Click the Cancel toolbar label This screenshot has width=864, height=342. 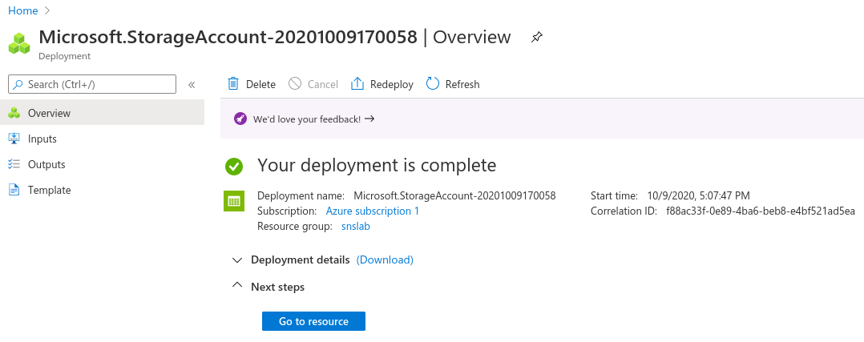(x=322, y=84)
